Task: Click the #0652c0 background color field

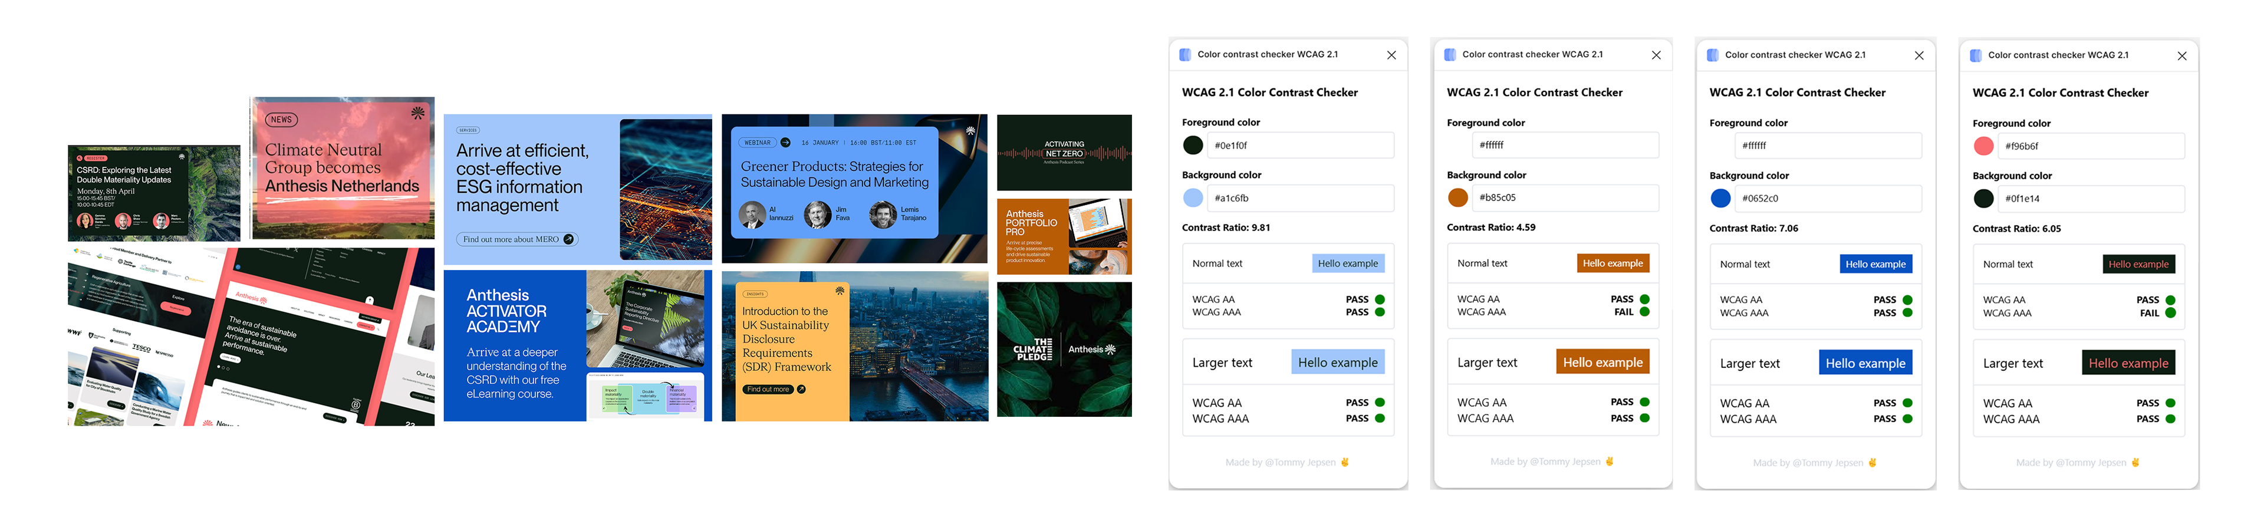Action: click(1828, 199)
